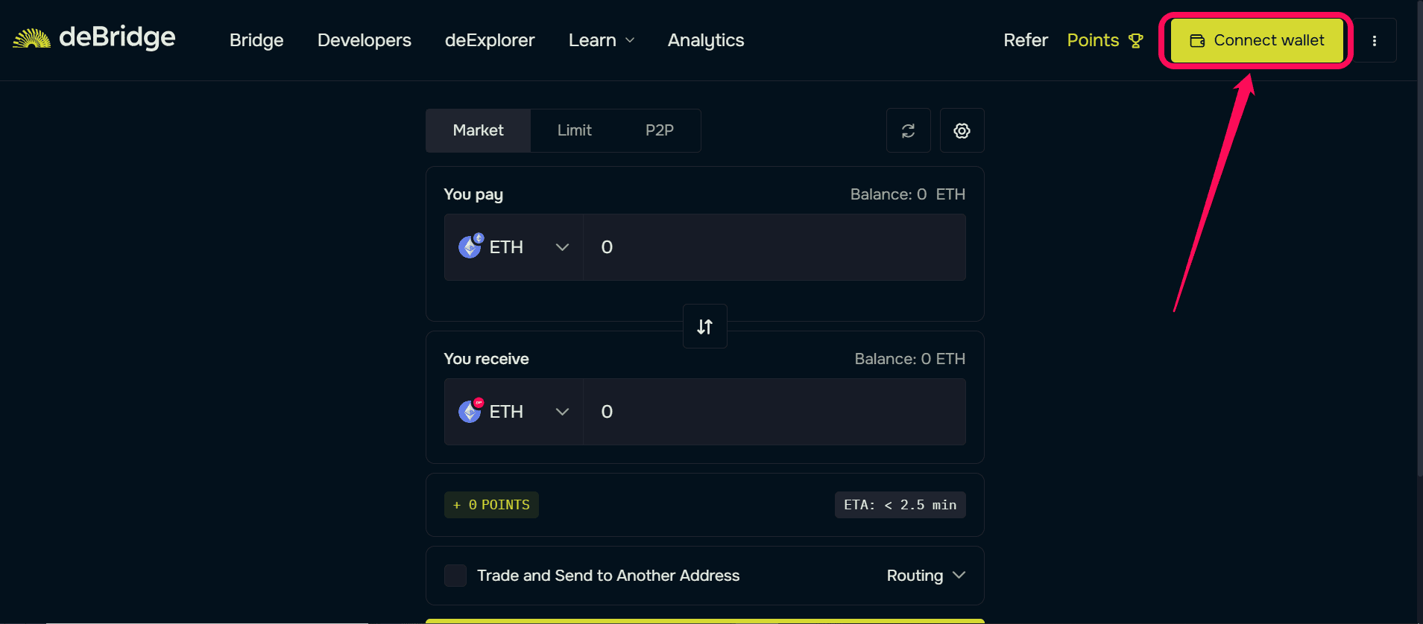Switch to the P2P tab
The height and width of the screenshot is (624, 1423).
pyautogui.click(x=659, y=130)
